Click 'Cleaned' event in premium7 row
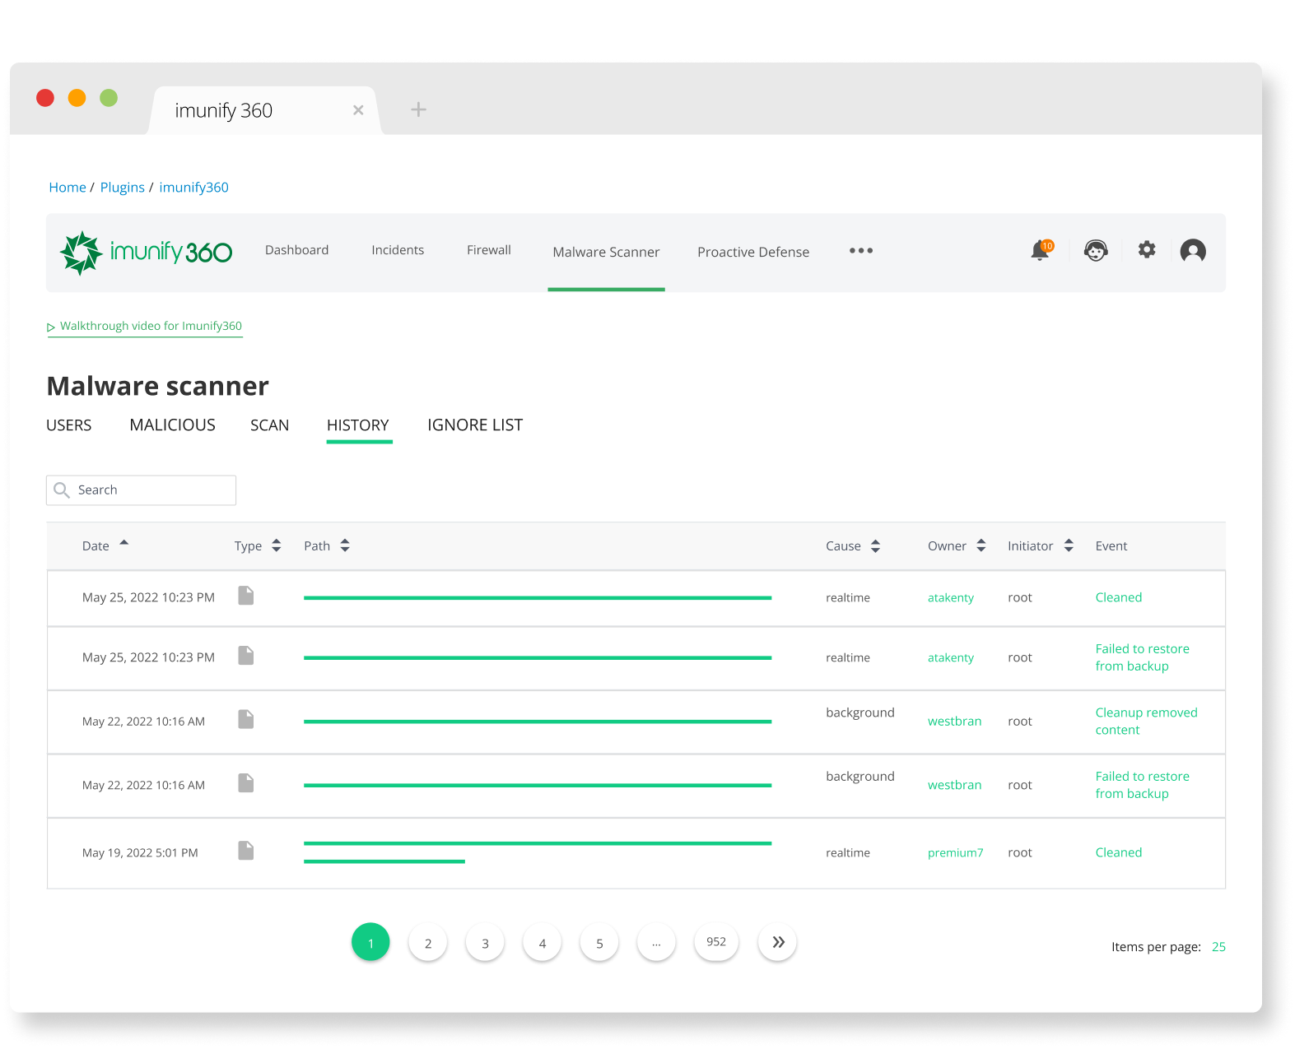Viewport: 1295px width, 1049px height. tap(1118, 852)
